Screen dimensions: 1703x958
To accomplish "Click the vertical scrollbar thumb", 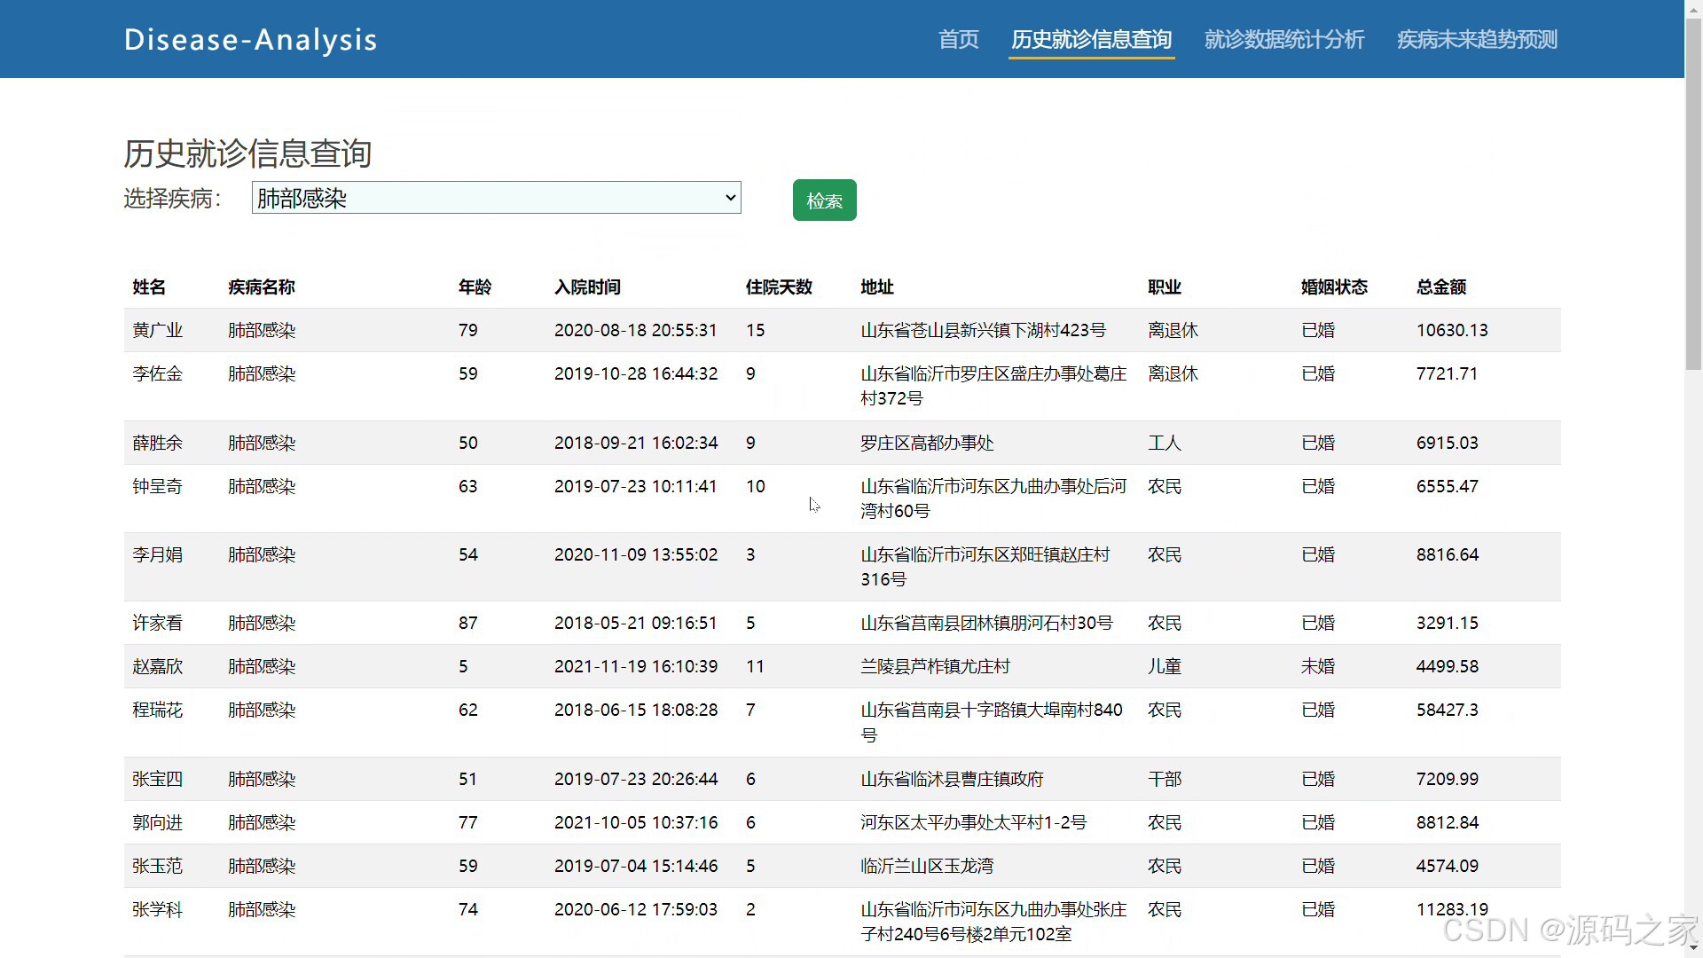I will [x=1693, y=192].
